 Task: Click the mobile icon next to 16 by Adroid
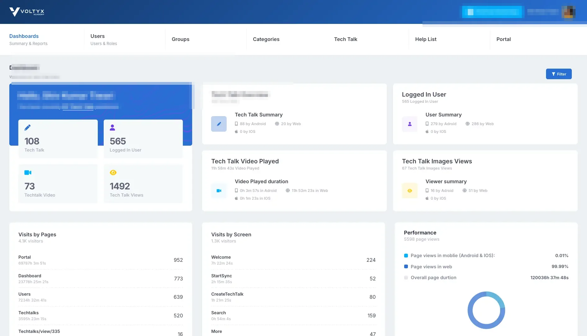pyautogui.click(x=427, y=190)
